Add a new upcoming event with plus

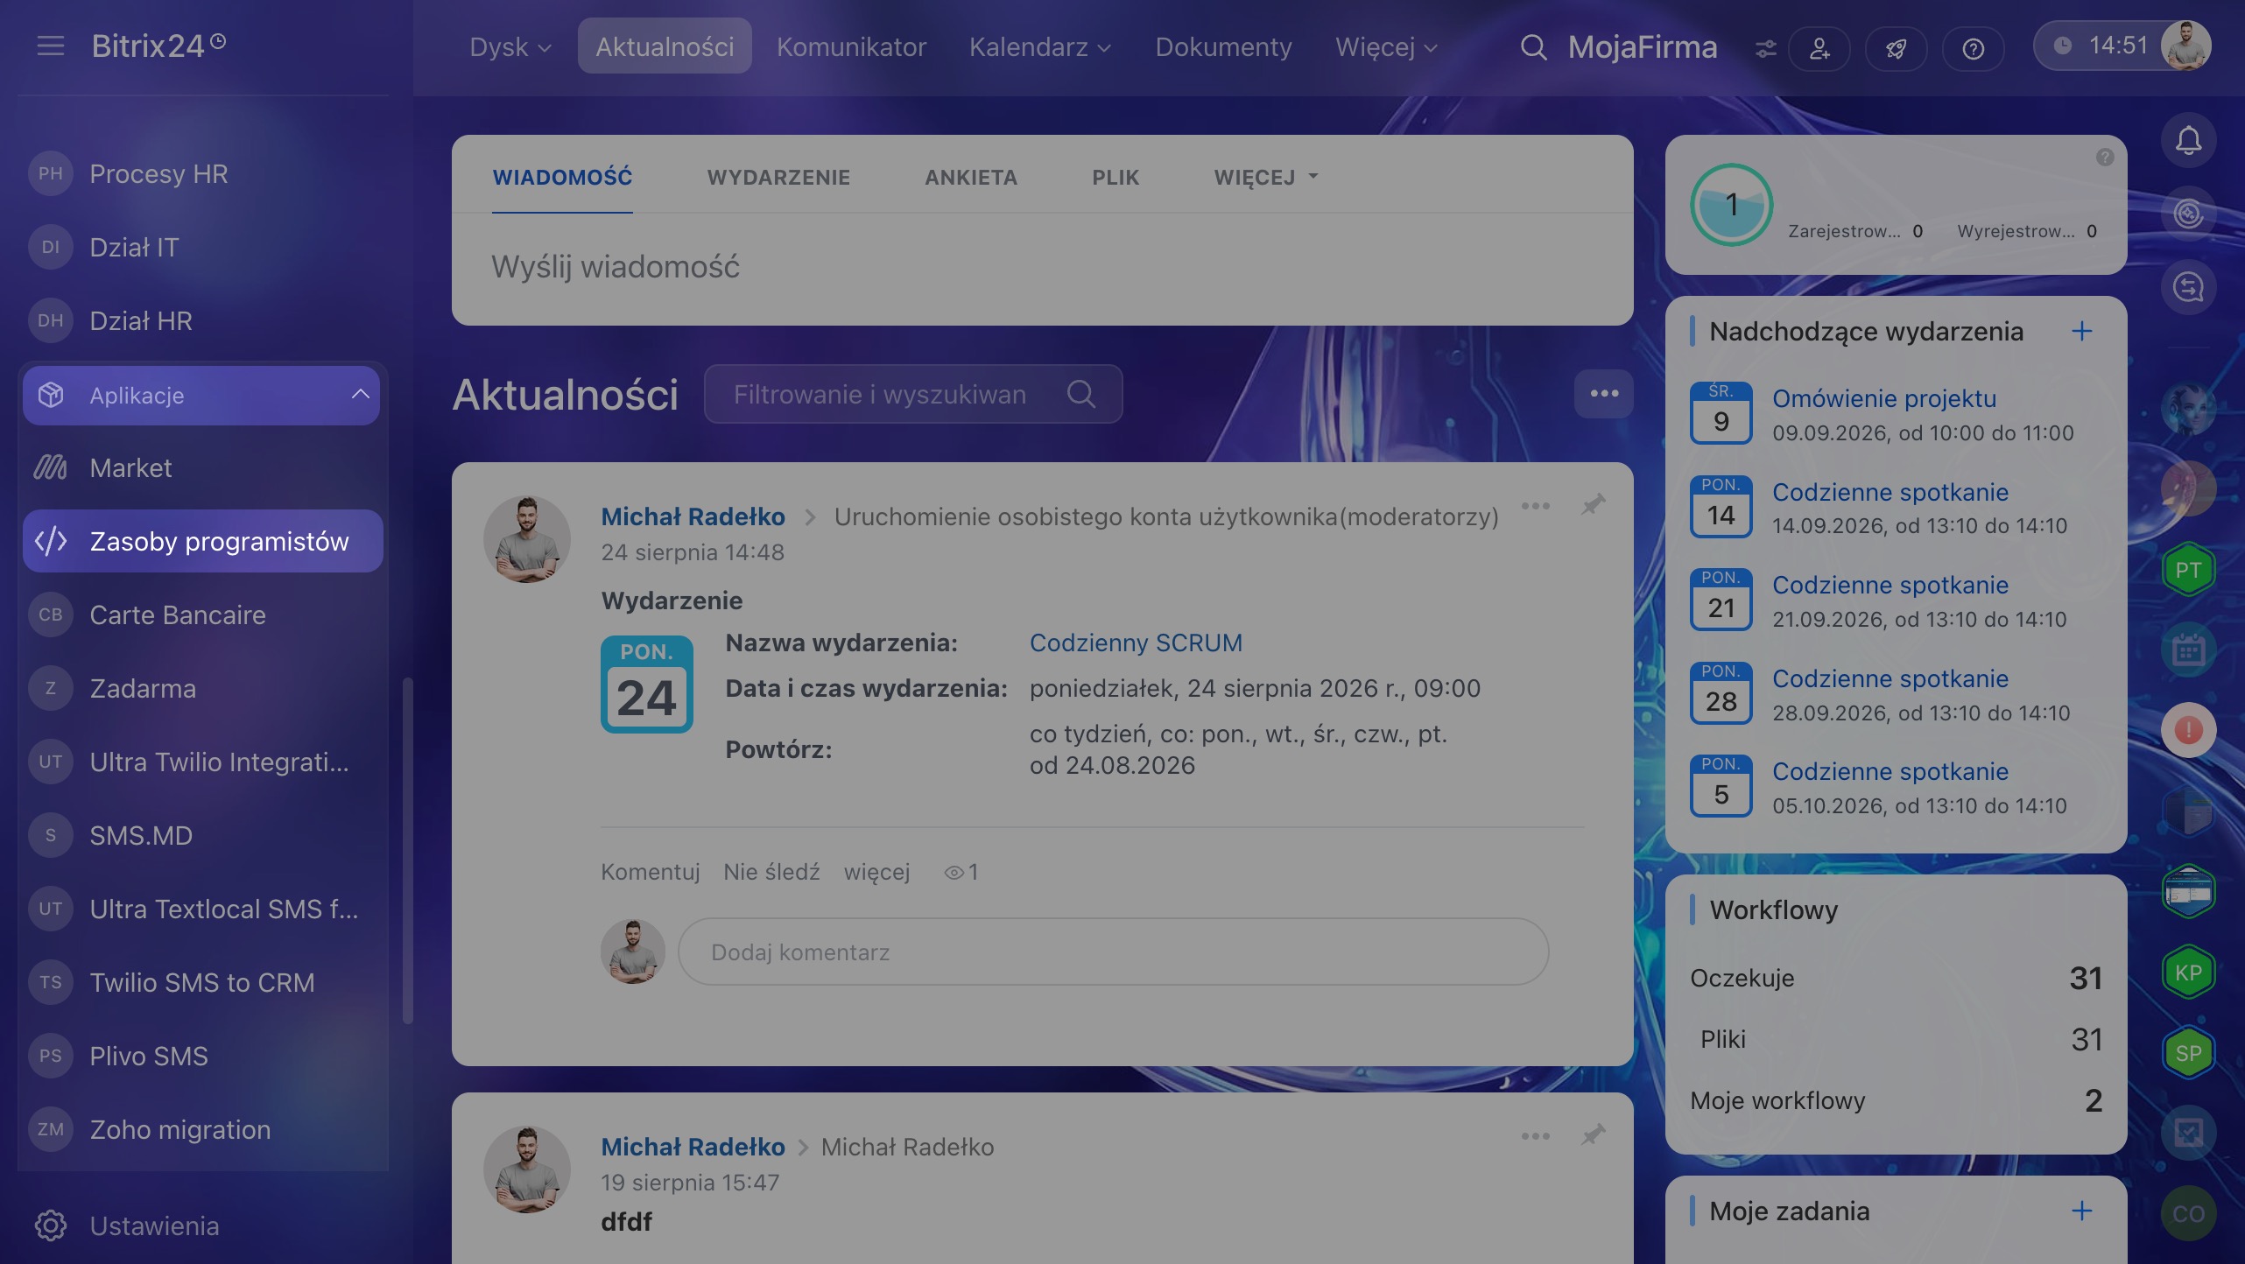pos(2082,331)
